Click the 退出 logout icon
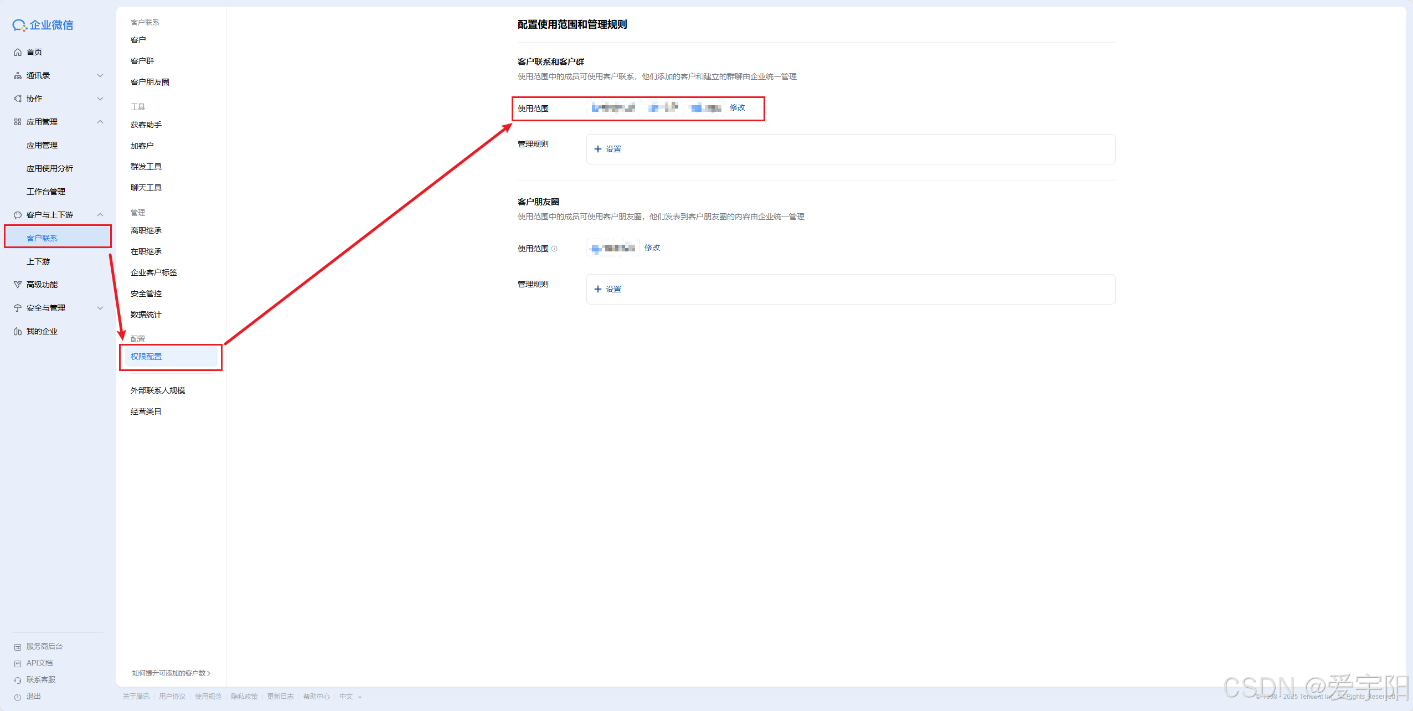Screen dimensions: 1413x711 (18, 697)
